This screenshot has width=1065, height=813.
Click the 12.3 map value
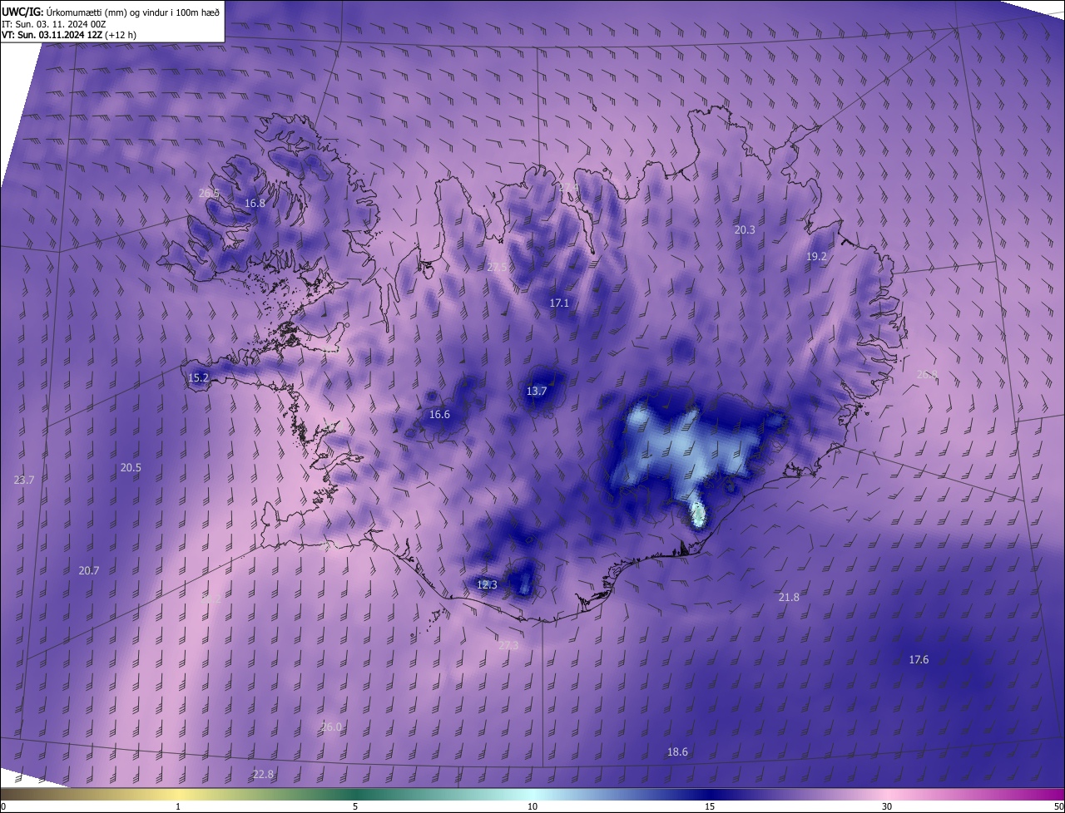pos(487,585)
